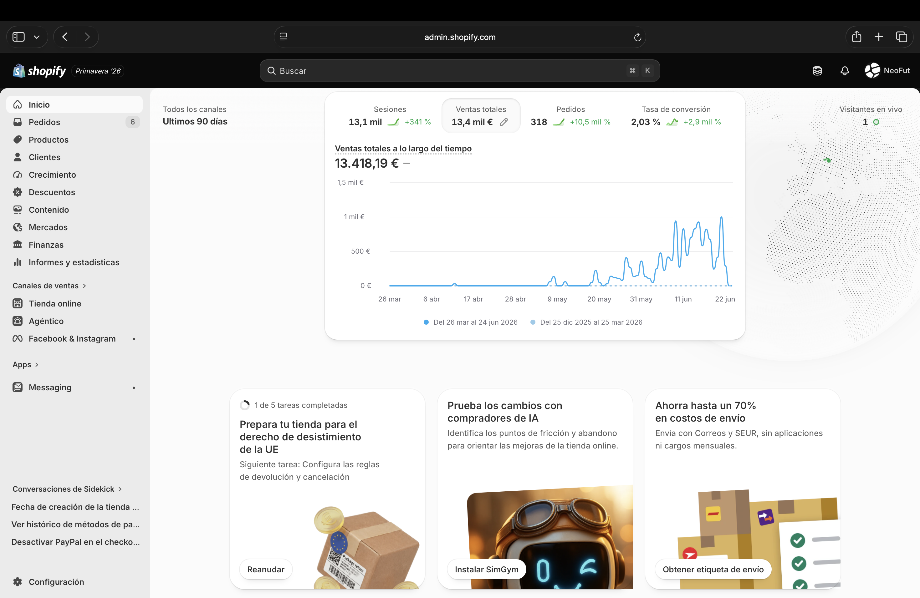Expand Conversaciones de Sidekick section
Screen dimensions: 920x598
[x=67, y=489]
